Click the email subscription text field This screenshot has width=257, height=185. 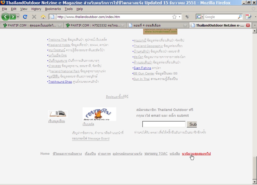(164, 124)
